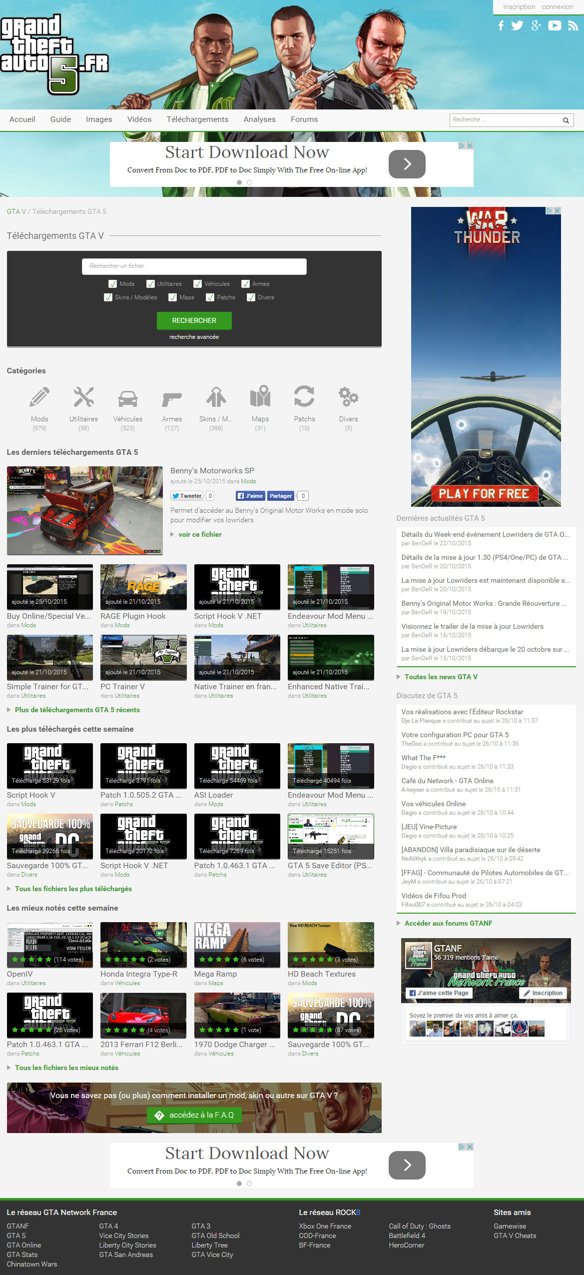Open the RAGE Plugin Hook thumbnail
The height and width of the screenshot is (1275, 584).
click(x=143, y=587)
